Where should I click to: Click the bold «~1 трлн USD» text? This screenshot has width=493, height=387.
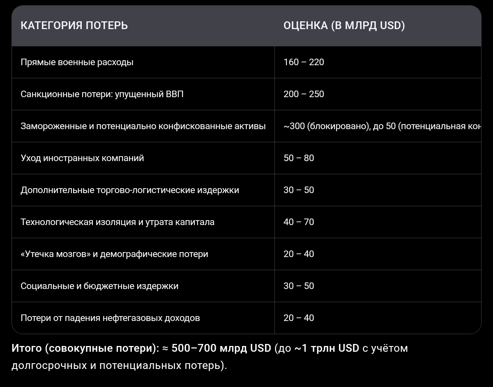327,348
